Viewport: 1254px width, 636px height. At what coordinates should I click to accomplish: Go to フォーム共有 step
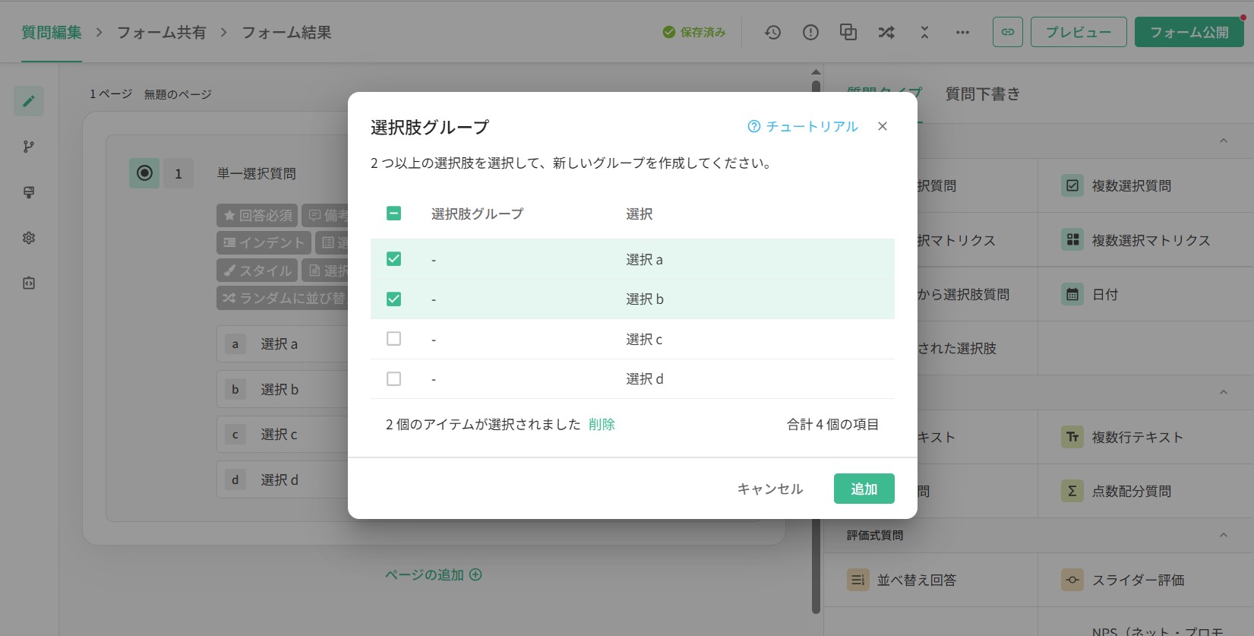click(161, 32)
